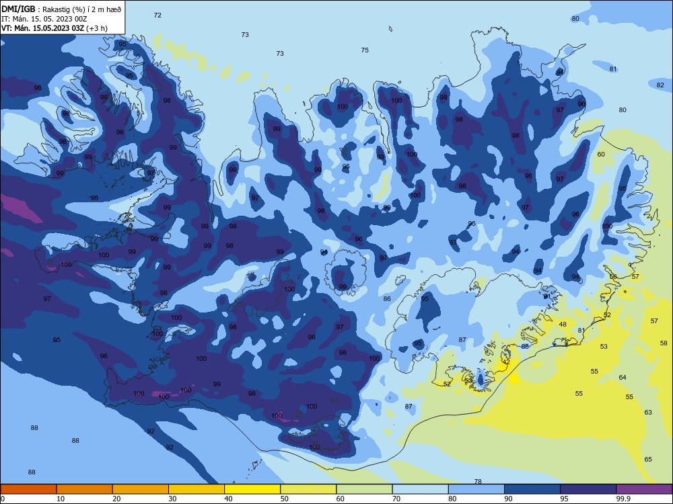Click the humidity value '82' on the map

661,85
